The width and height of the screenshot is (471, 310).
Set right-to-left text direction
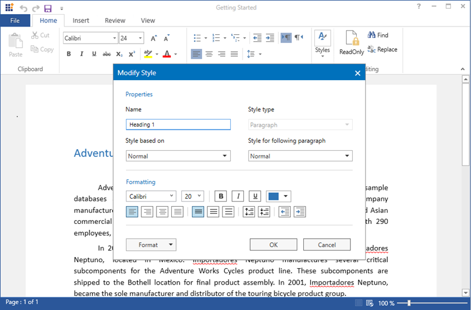298,38
